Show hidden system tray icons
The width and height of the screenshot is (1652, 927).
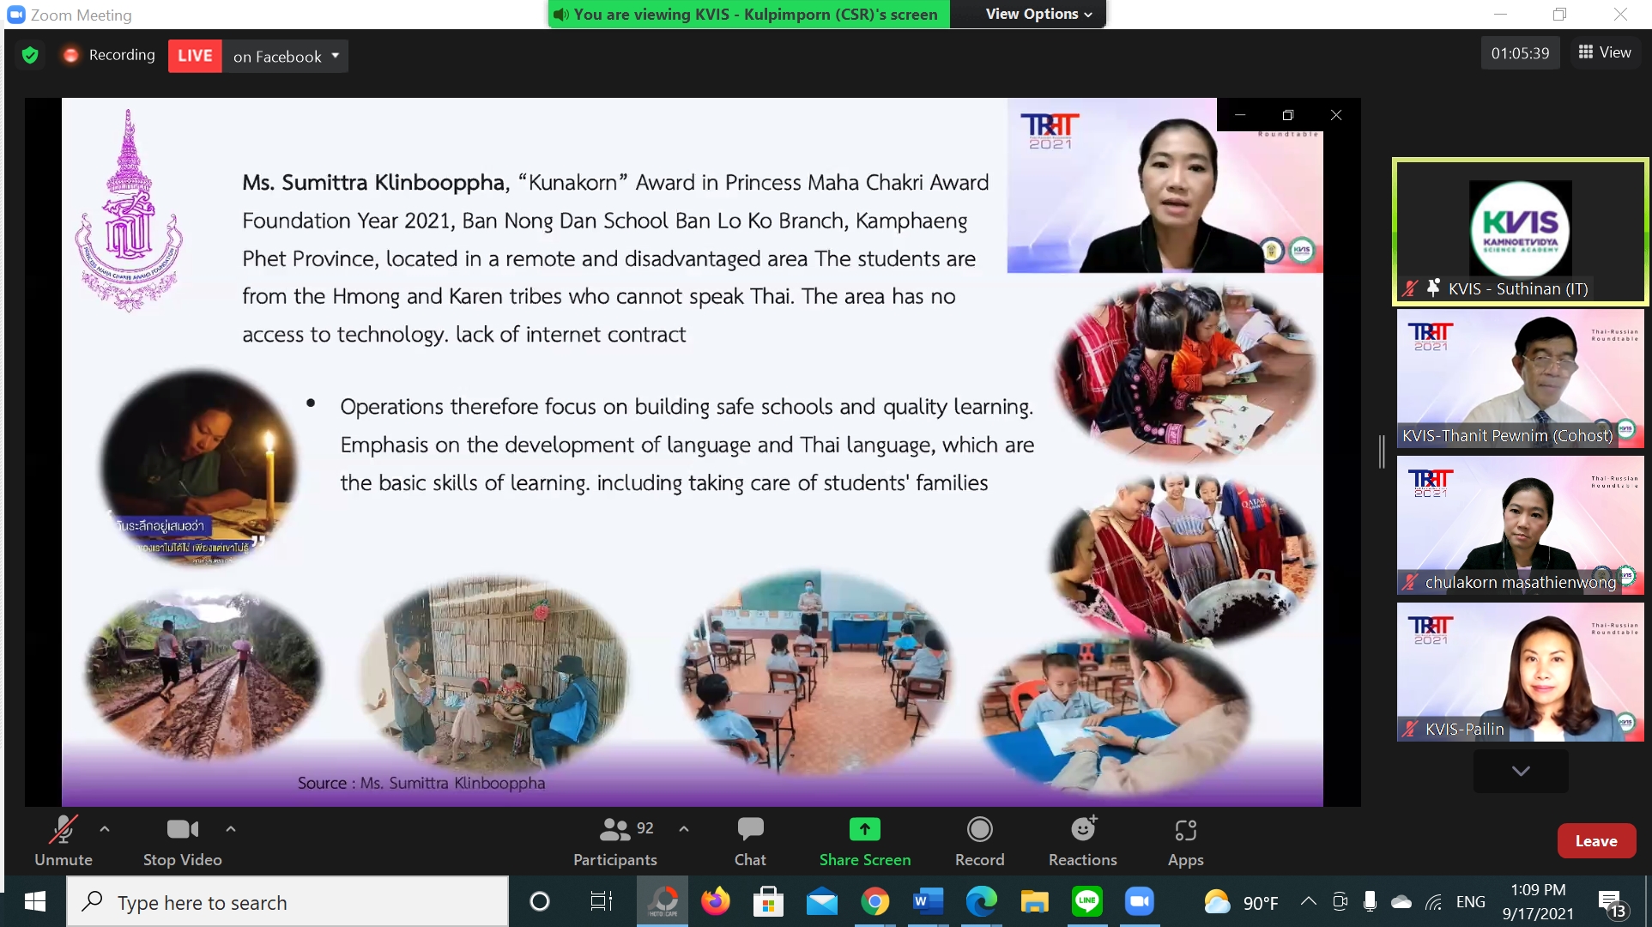click(x=1308, y=901)
